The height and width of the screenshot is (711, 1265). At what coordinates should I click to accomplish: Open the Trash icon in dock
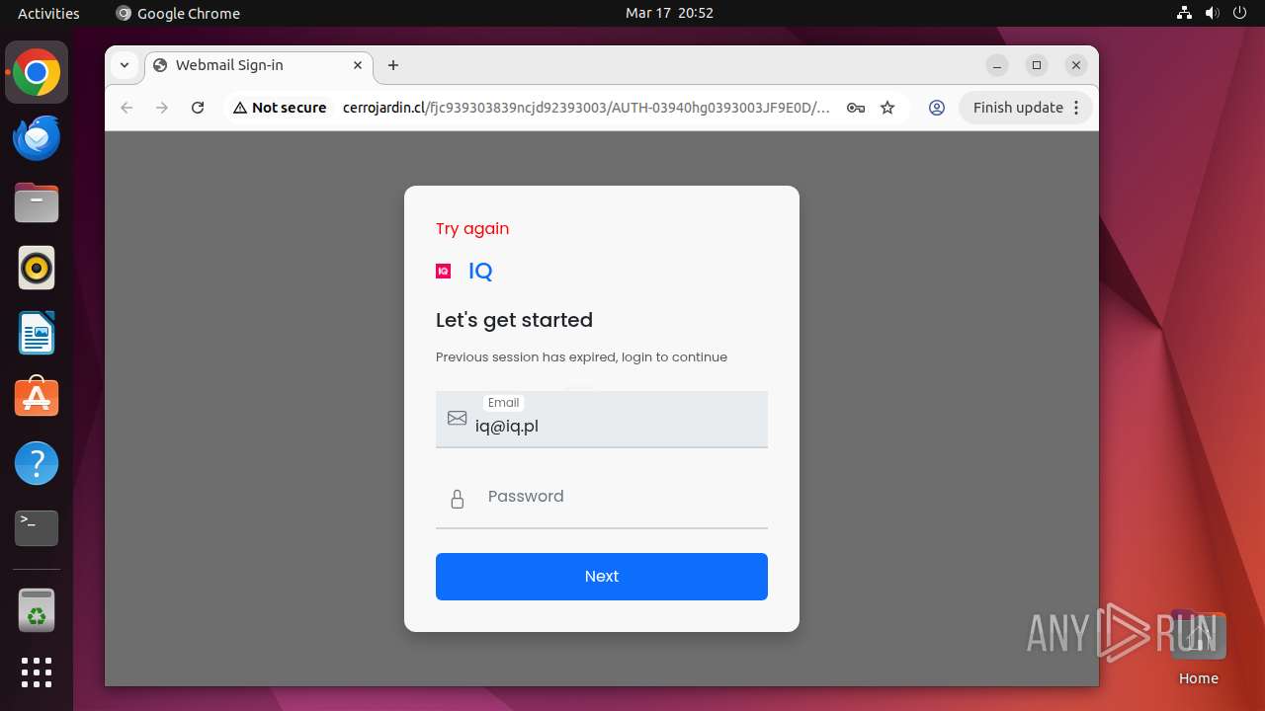coord(37,610)
